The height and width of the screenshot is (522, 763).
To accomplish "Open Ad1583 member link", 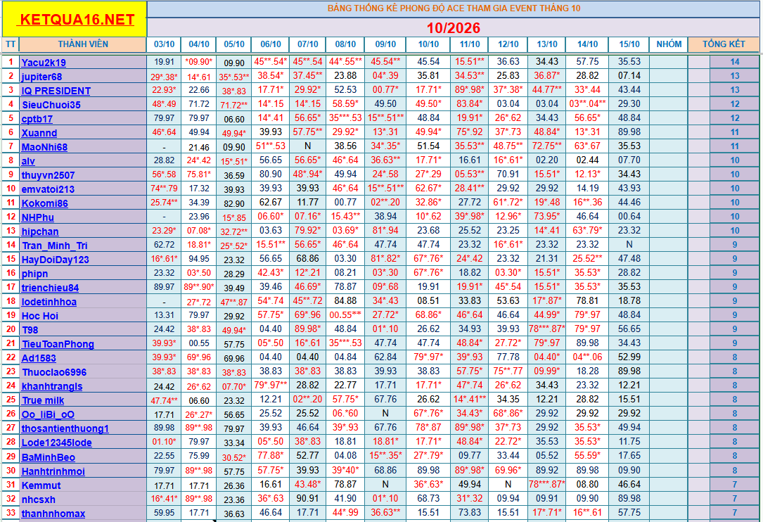I will click(x=39, y=358).
